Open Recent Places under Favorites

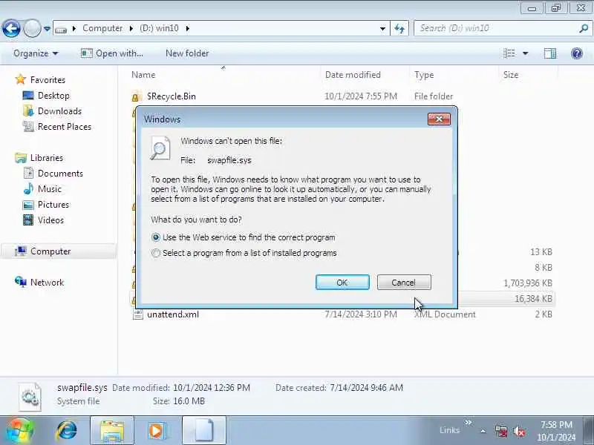tap(65, 127)
